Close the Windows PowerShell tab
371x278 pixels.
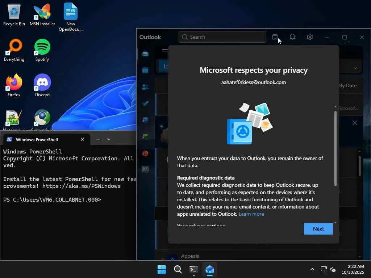[82, 139]
